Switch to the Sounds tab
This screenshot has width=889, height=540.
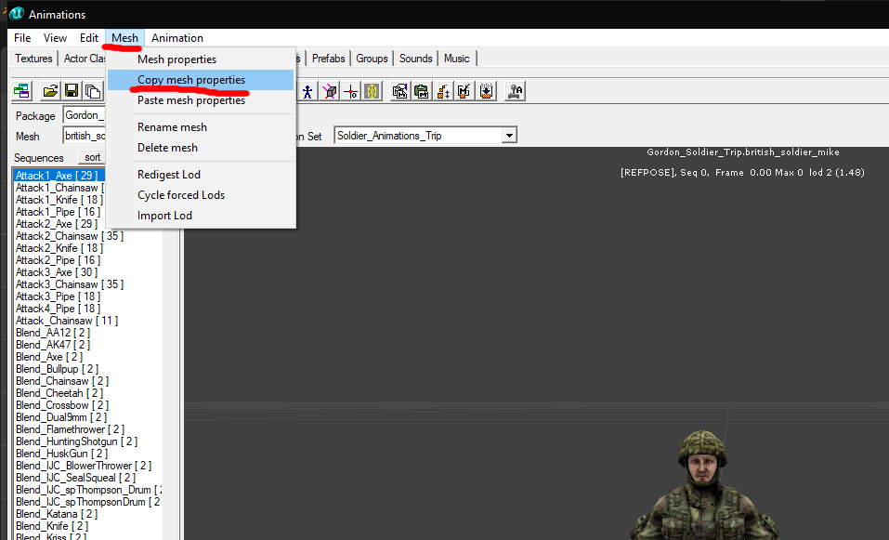(x=415, y=59)
